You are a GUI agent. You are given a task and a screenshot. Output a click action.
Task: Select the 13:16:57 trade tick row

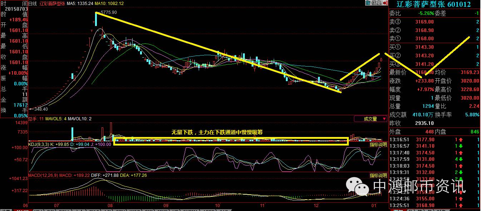pos(435,146)
